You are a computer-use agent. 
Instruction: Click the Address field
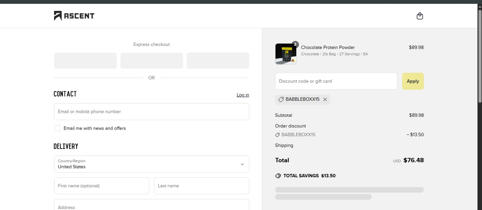pyautogui.click(x=152, y=205)
